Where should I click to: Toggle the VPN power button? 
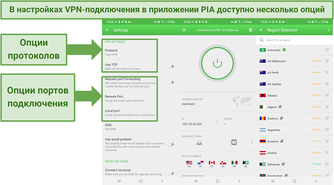coord(217,63)
